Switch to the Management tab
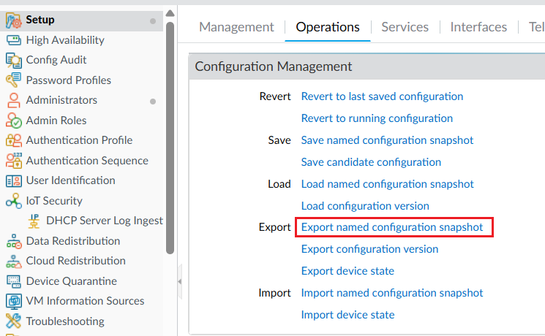This screenshot has height=336, width=545. pyautogui.click(x=236, y=27)
